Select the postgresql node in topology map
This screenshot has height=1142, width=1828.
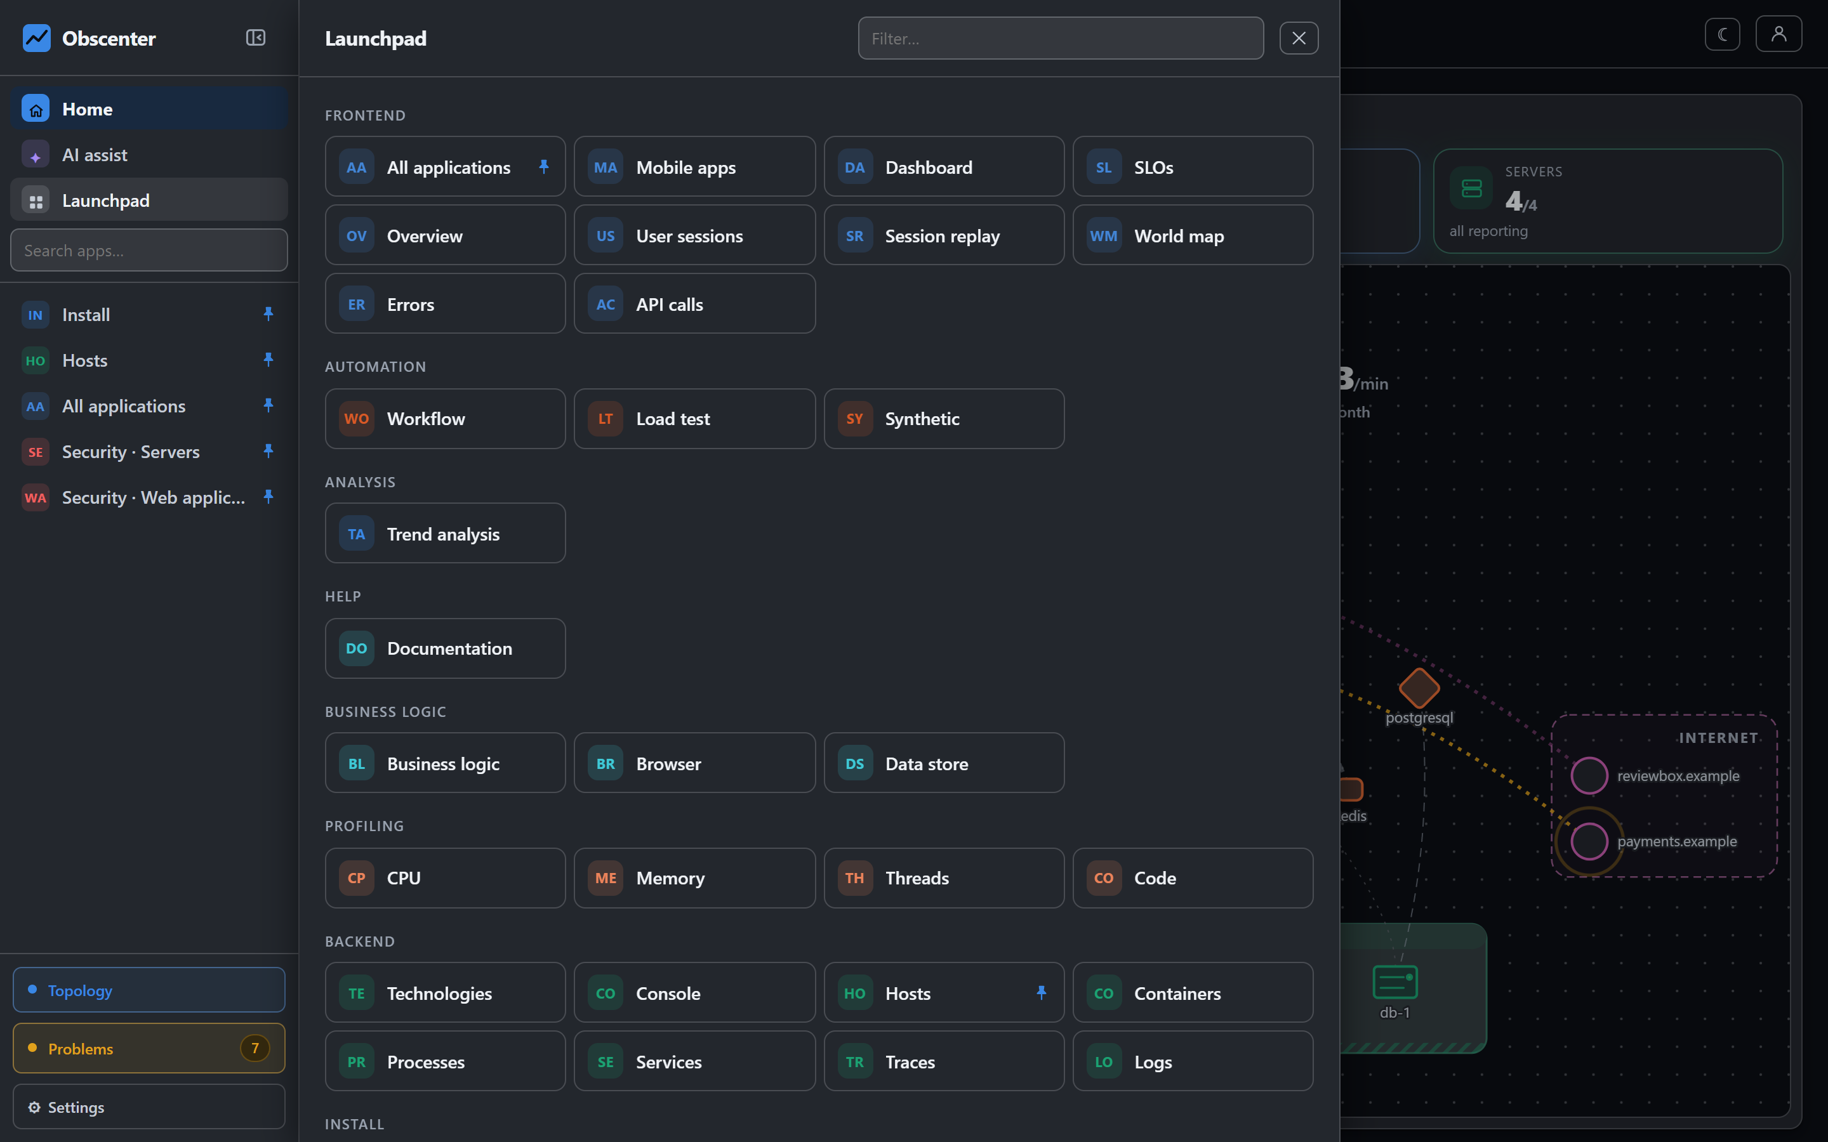[x=1419, y=687]
